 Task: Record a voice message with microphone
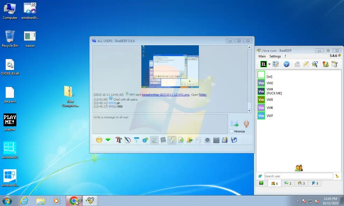click(246, 124)
